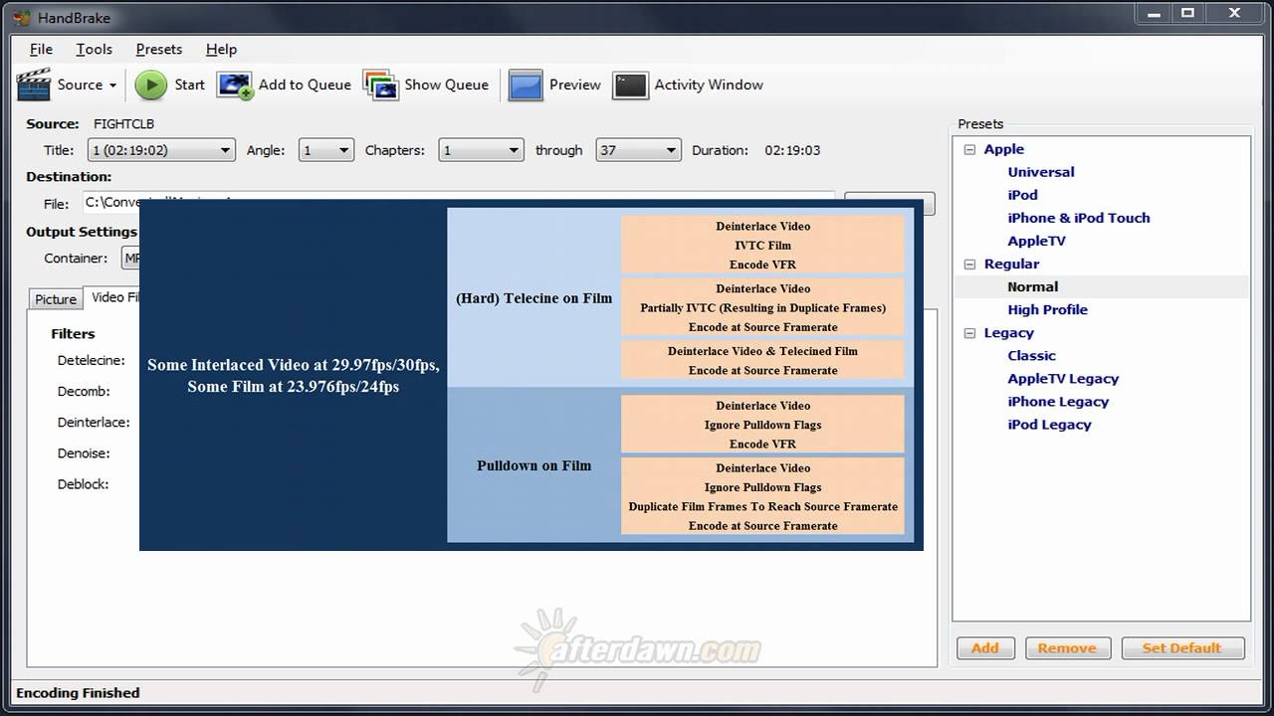Viewport: 1274px width, 716px height.
Task: Click the Apple group label
Action: click(x=1003, y=149)
